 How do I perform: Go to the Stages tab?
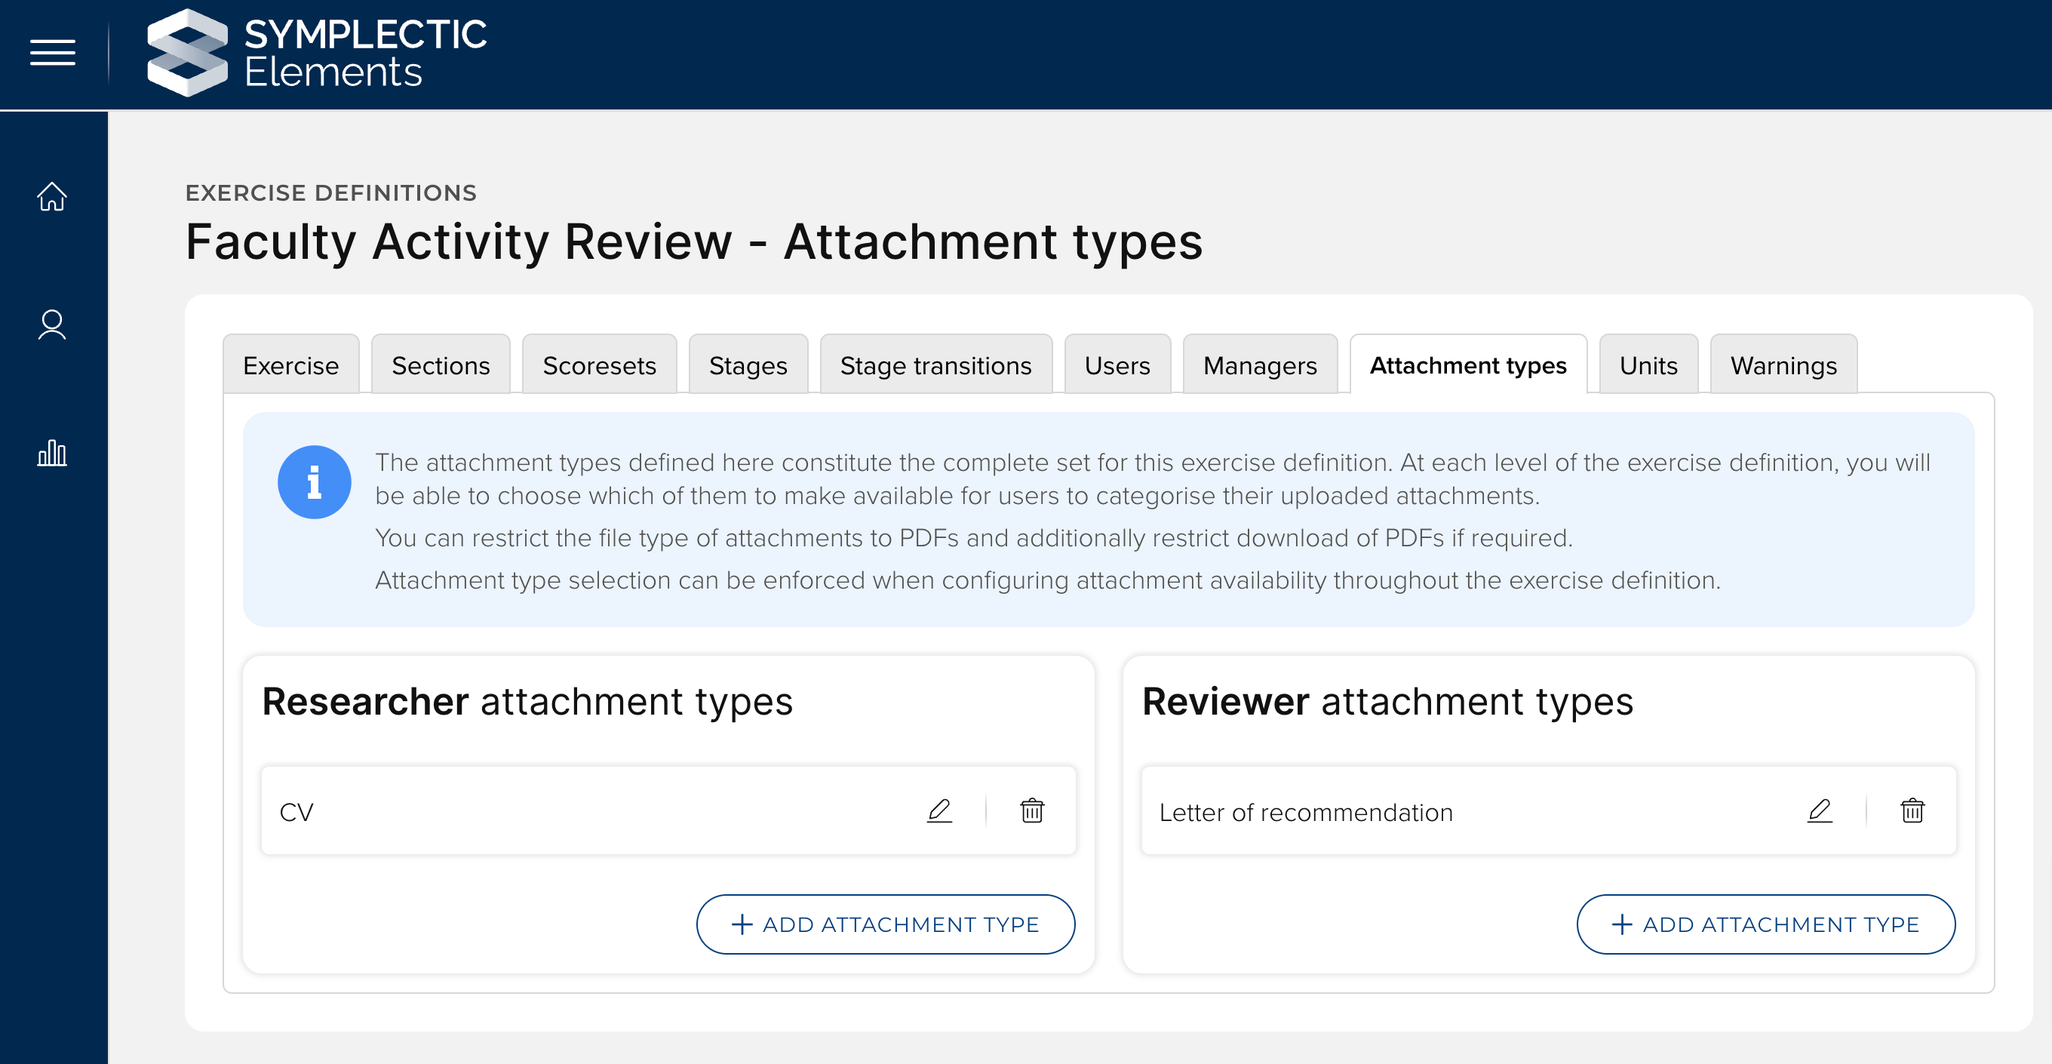[747, 365]
